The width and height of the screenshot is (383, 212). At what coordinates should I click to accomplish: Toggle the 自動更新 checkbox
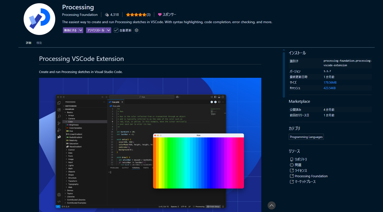click(x=116, y=30)
